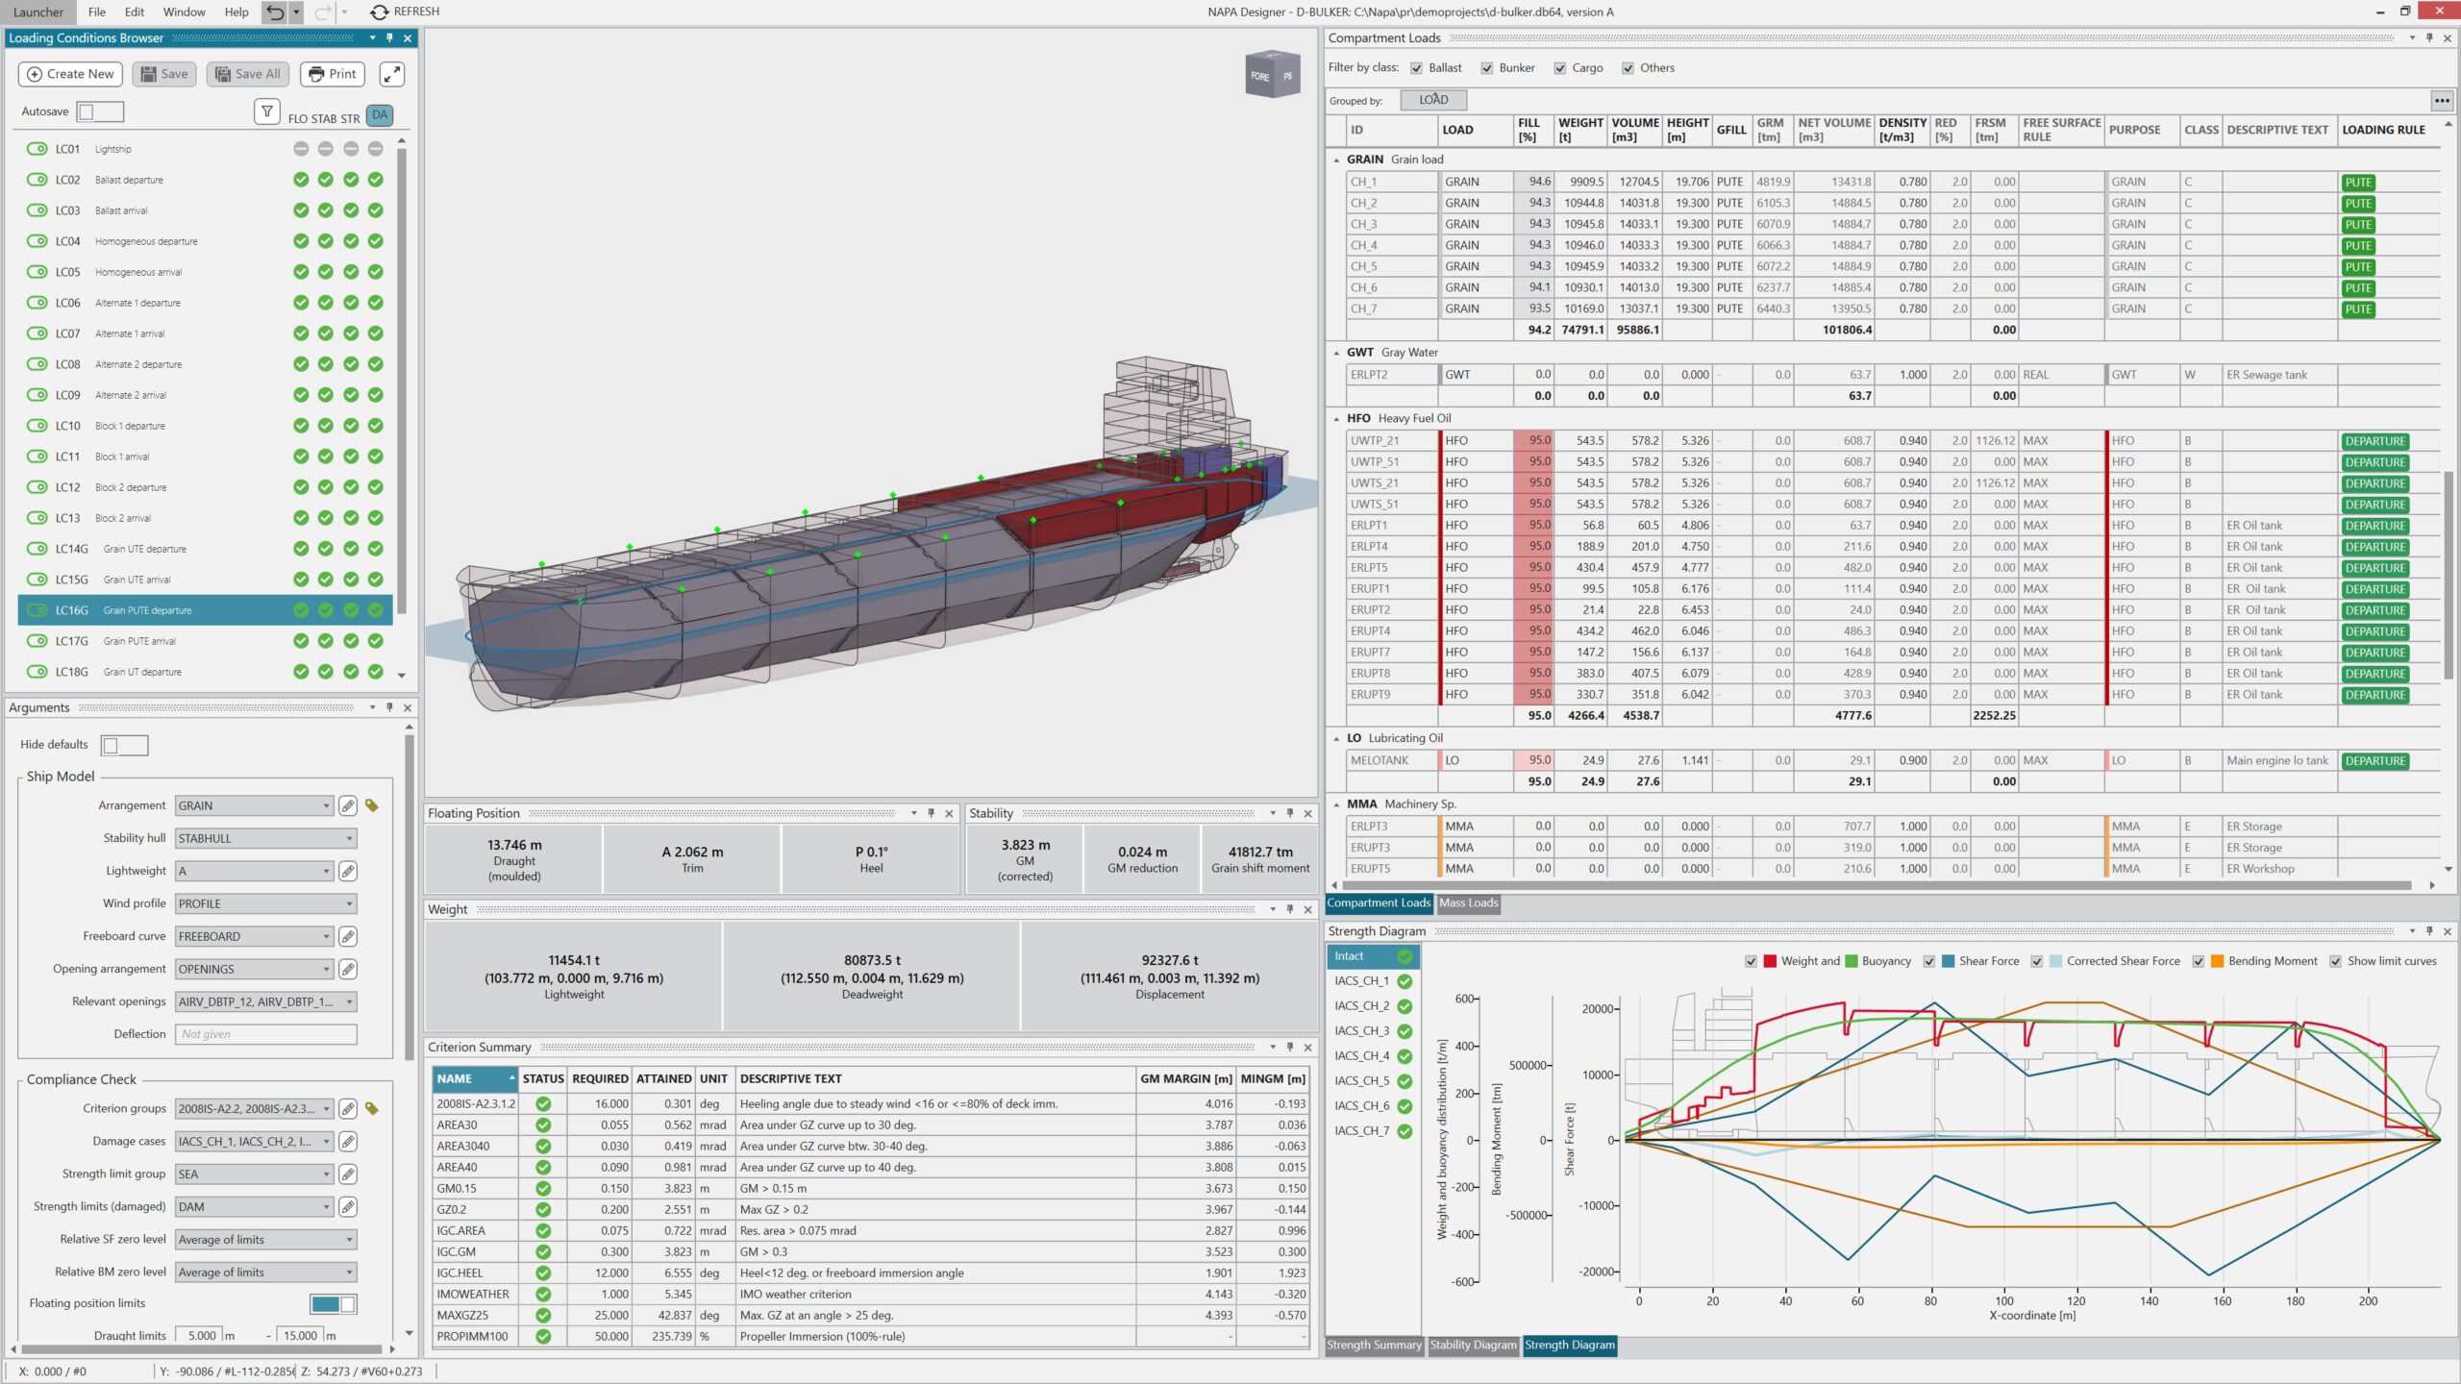Toggle the Hide defaults switch
The width and height of the screenshot is (2461, 1384).
(125, 745)
